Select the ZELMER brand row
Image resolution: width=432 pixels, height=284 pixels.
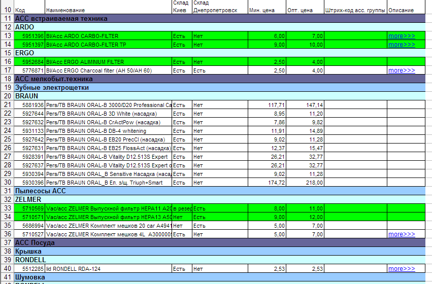pyautogui.click(x=220, y=199)
